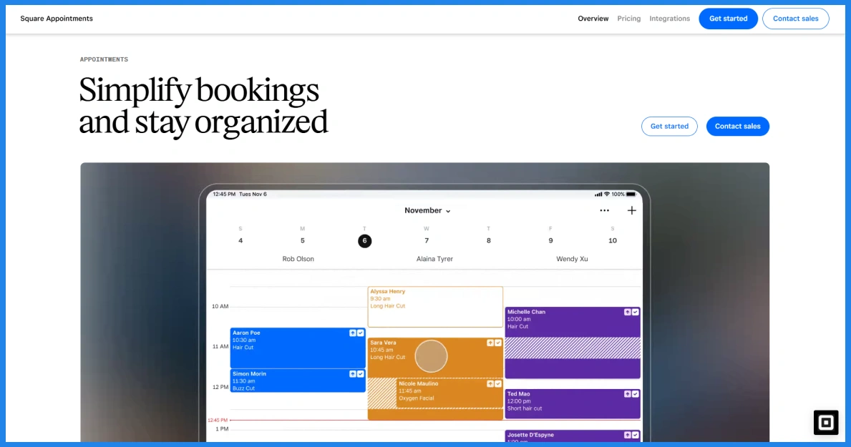Open the three-dot more options menu
The image size is (851, 447).
604,210
